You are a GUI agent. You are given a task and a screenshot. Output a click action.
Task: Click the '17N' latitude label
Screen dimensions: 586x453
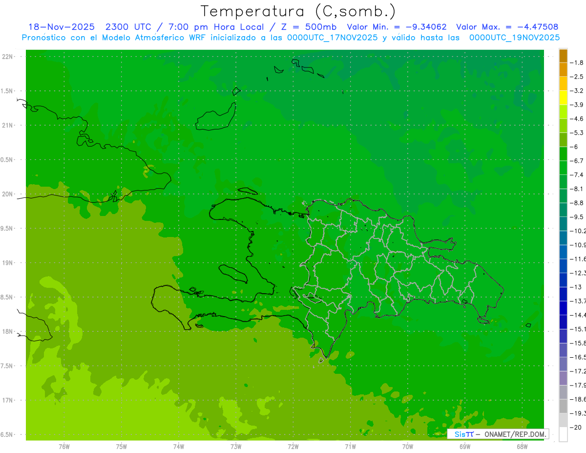7,400
